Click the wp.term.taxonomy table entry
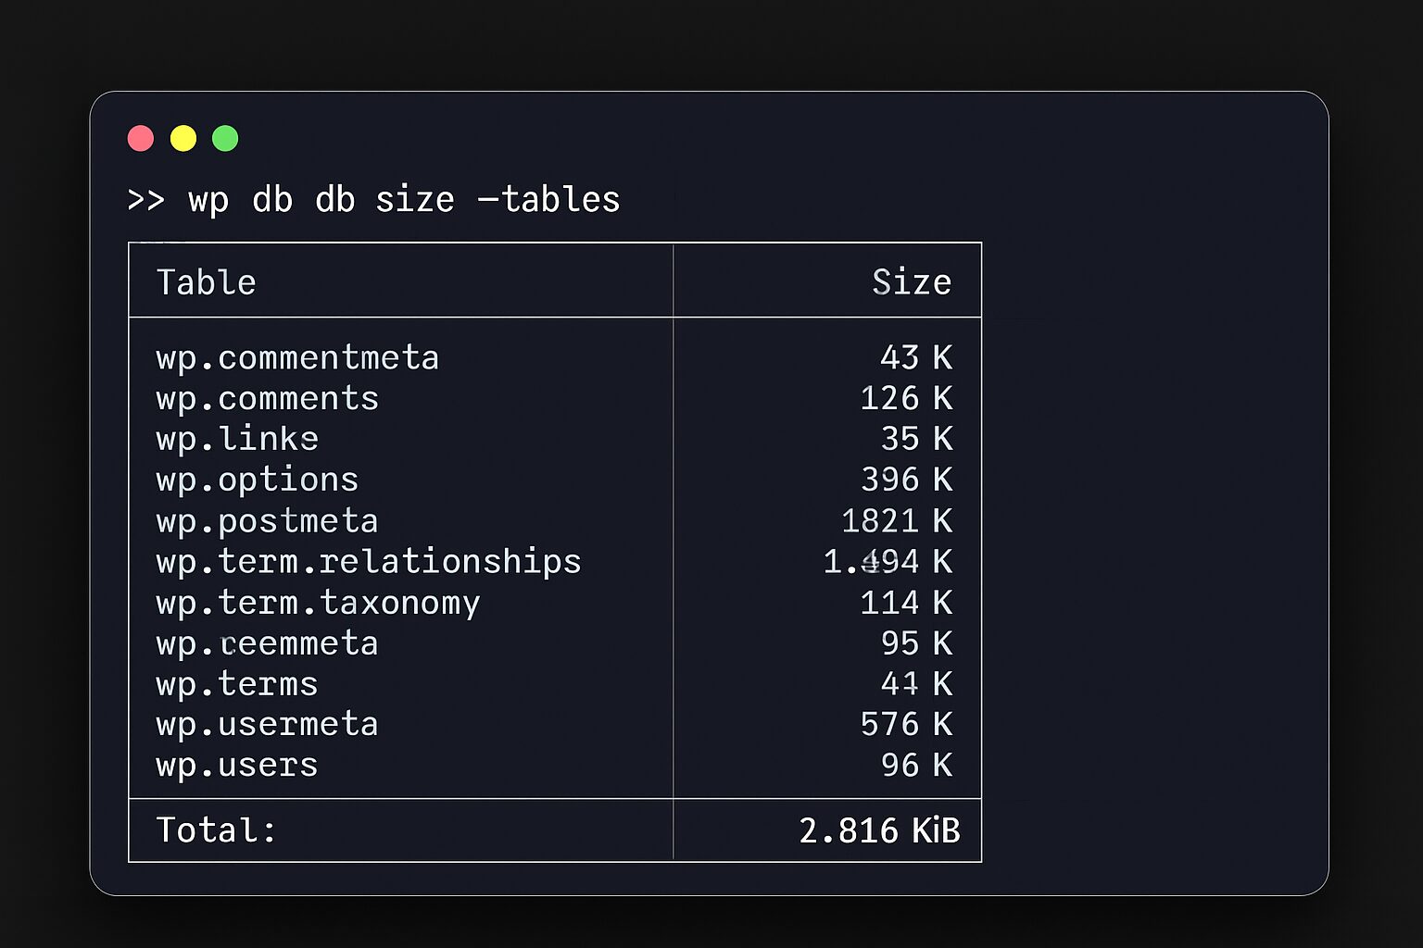 click(x=317, y=602)
